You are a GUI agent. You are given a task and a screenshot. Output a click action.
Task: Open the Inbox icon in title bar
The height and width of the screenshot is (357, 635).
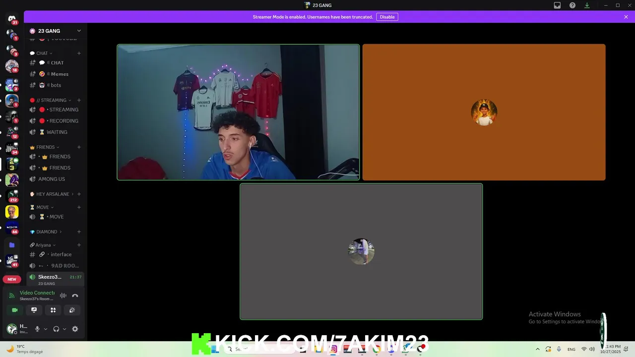[557, 5]
